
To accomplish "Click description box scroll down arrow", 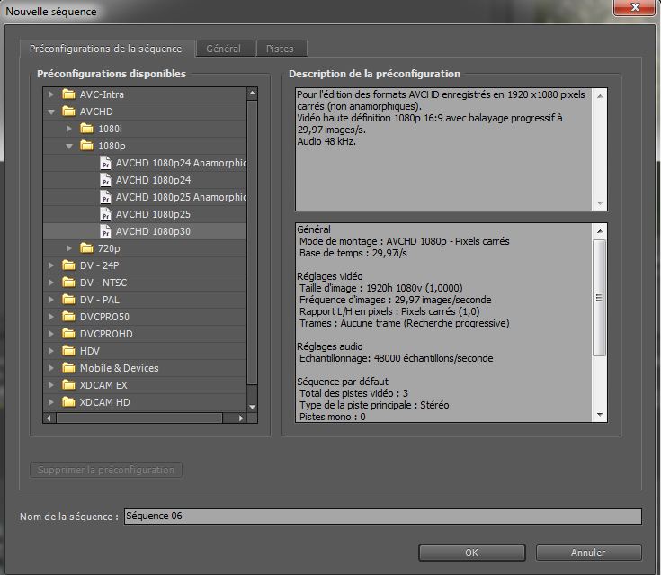I will coord(601,203).
